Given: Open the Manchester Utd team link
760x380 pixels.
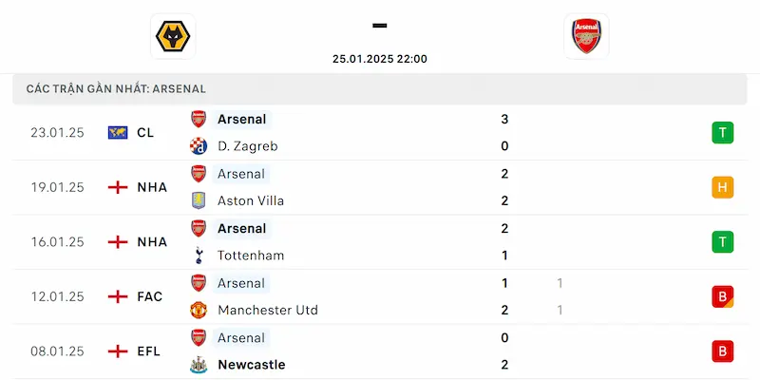Looking at the screenshot, I should pyautogui.click(x=268, y=310).
